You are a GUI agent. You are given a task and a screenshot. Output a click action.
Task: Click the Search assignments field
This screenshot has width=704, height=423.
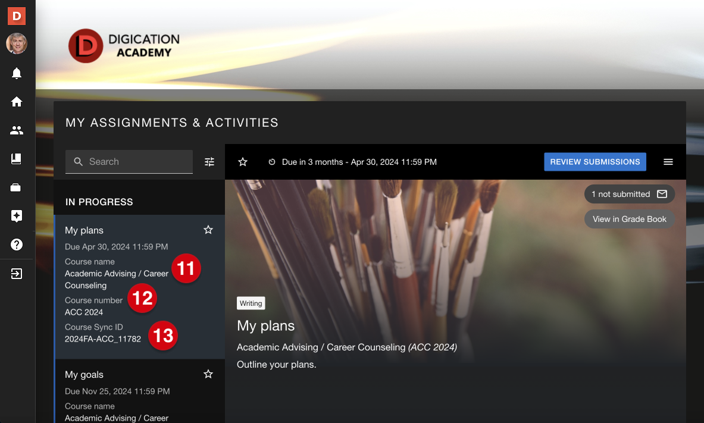coord(129,162)
